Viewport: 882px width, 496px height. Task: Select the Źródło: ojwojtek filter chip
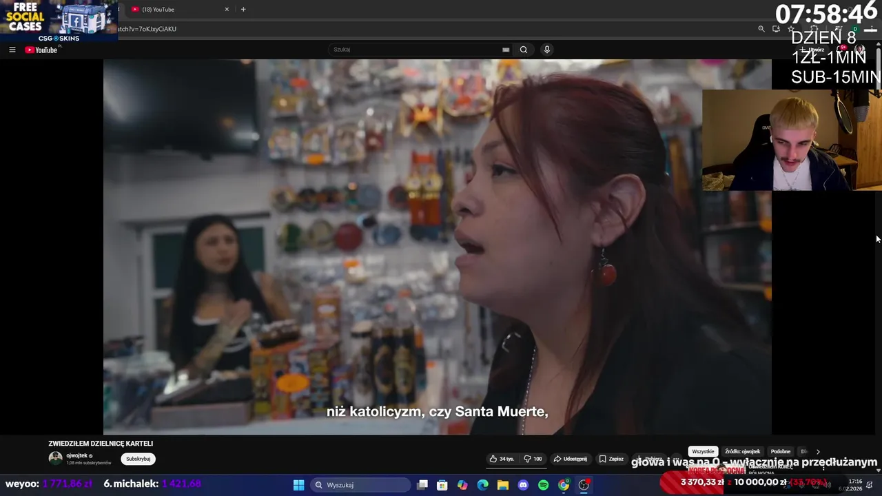coord(742,451)
